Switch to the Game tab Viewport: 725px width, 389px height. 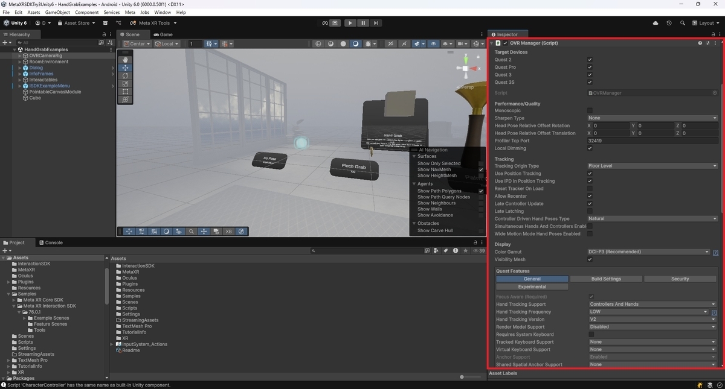pyautogui.click(x=163, y=34)
